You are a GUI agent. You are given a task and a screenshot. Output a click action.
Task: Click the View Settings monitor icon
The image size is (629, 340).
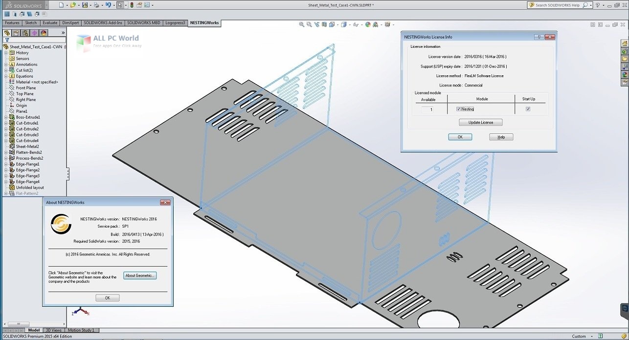click(x=387, y=24)
